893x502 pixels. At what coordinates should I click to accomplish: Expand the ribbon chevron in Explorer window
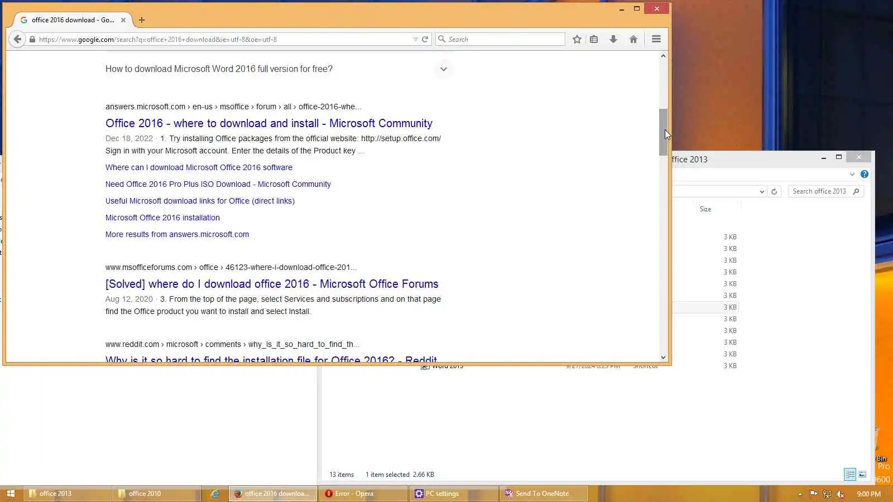[852, 174]
